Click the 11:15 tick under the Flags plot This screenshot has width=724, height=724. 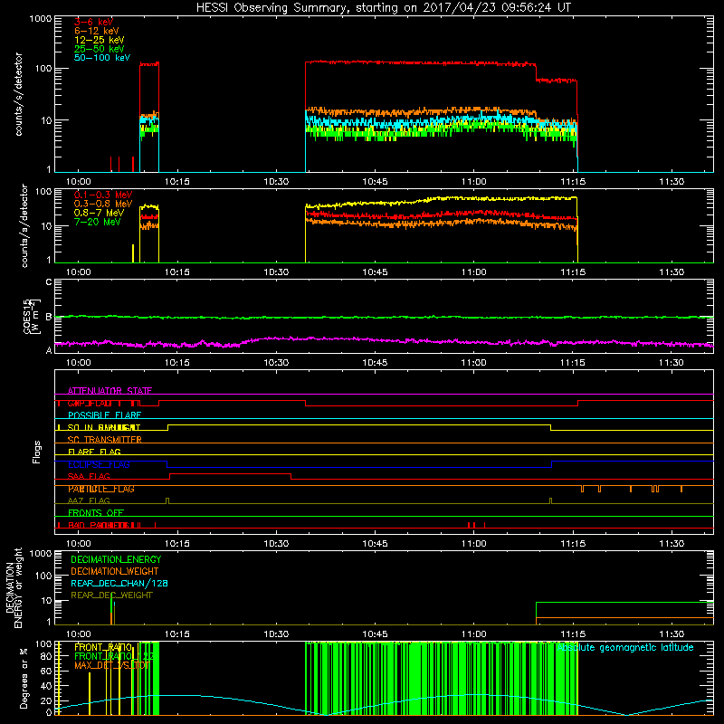(573, 544)
